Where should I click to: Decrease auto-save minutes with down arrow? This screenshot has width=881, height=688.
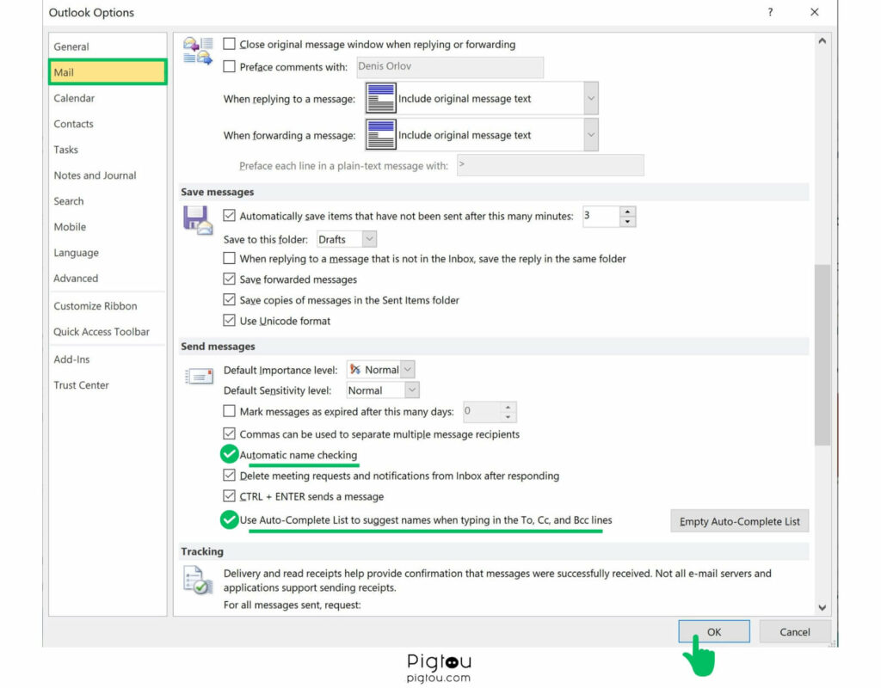click(627, 222)
